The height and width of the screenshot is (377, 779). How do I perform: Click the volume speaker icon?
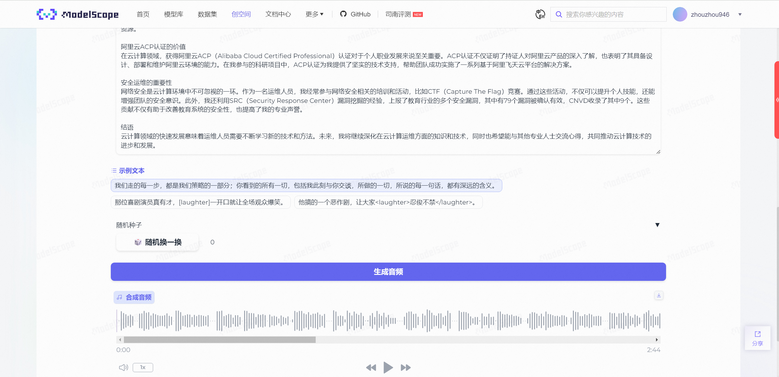(x=123, y=367)
